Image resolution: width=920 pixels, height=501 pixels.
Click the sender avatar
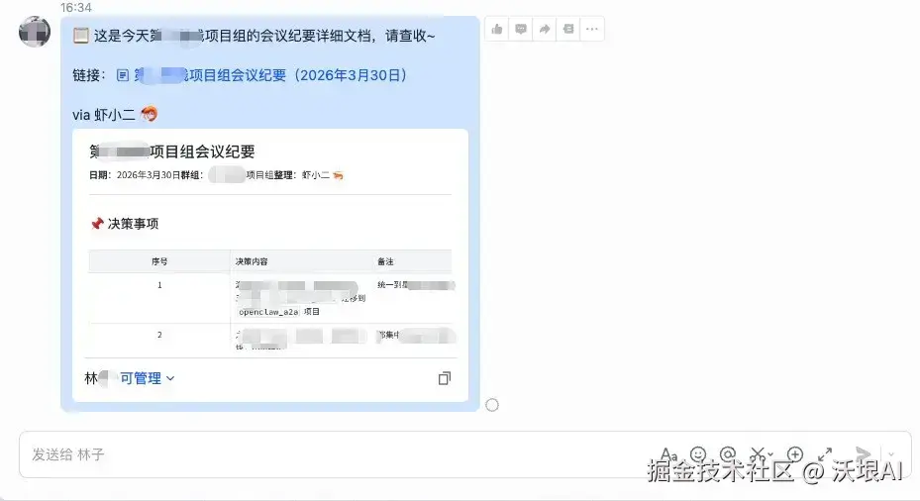[35, 32]
